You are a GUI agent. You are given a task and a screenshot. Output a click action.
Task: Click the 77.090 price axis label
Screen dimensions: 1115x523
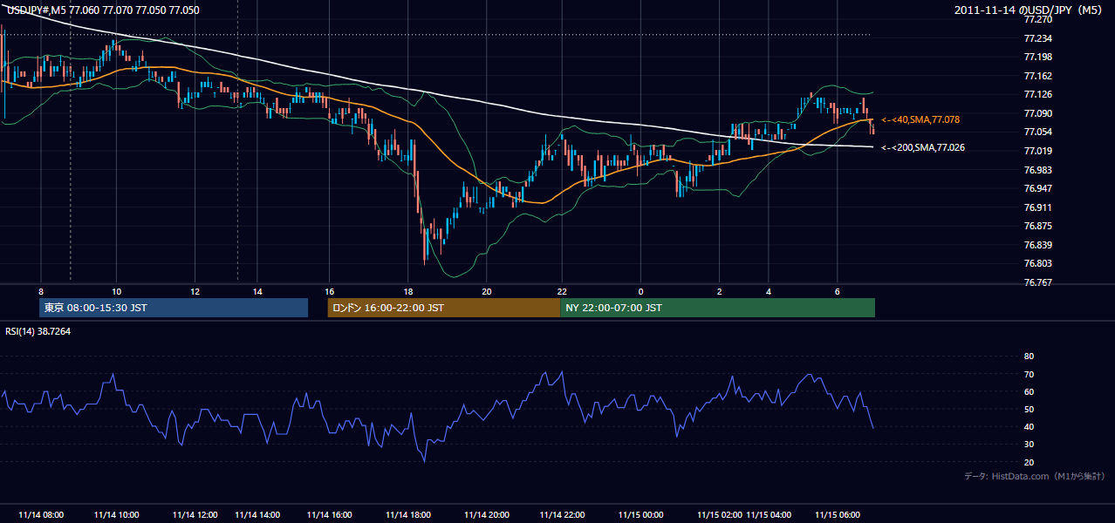pyautogui.click(x=1037, y=113)
